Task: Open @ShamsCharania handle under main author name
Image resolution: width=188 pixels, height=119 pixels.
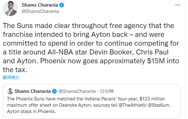Action: [40, 11]
